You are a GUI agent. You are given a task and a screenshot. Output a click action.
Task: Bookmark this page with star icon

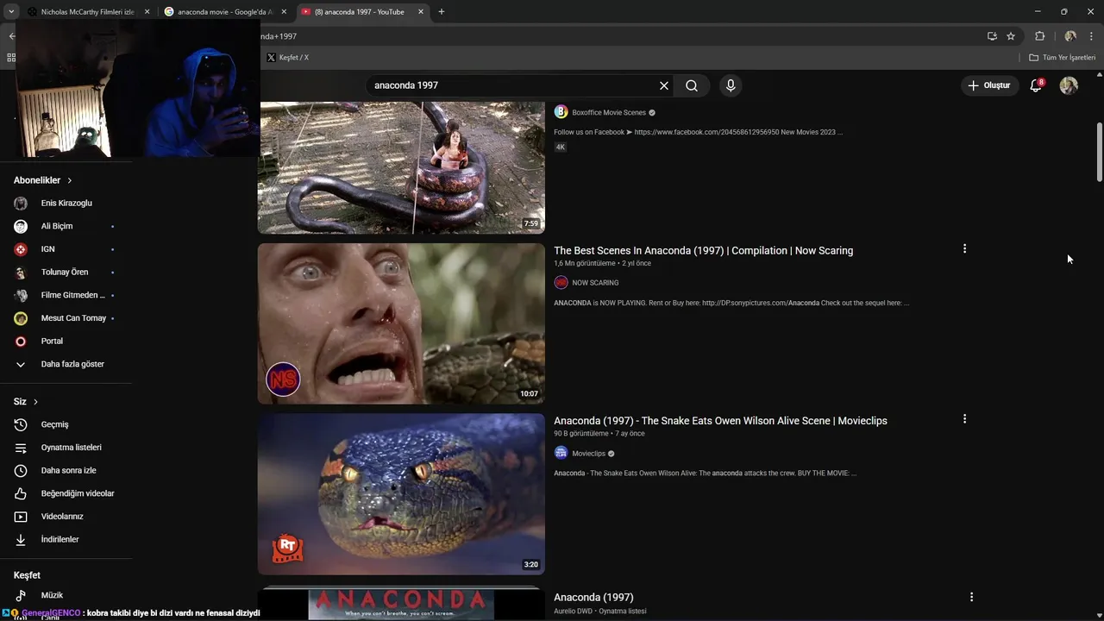[x=1011, y=36]
